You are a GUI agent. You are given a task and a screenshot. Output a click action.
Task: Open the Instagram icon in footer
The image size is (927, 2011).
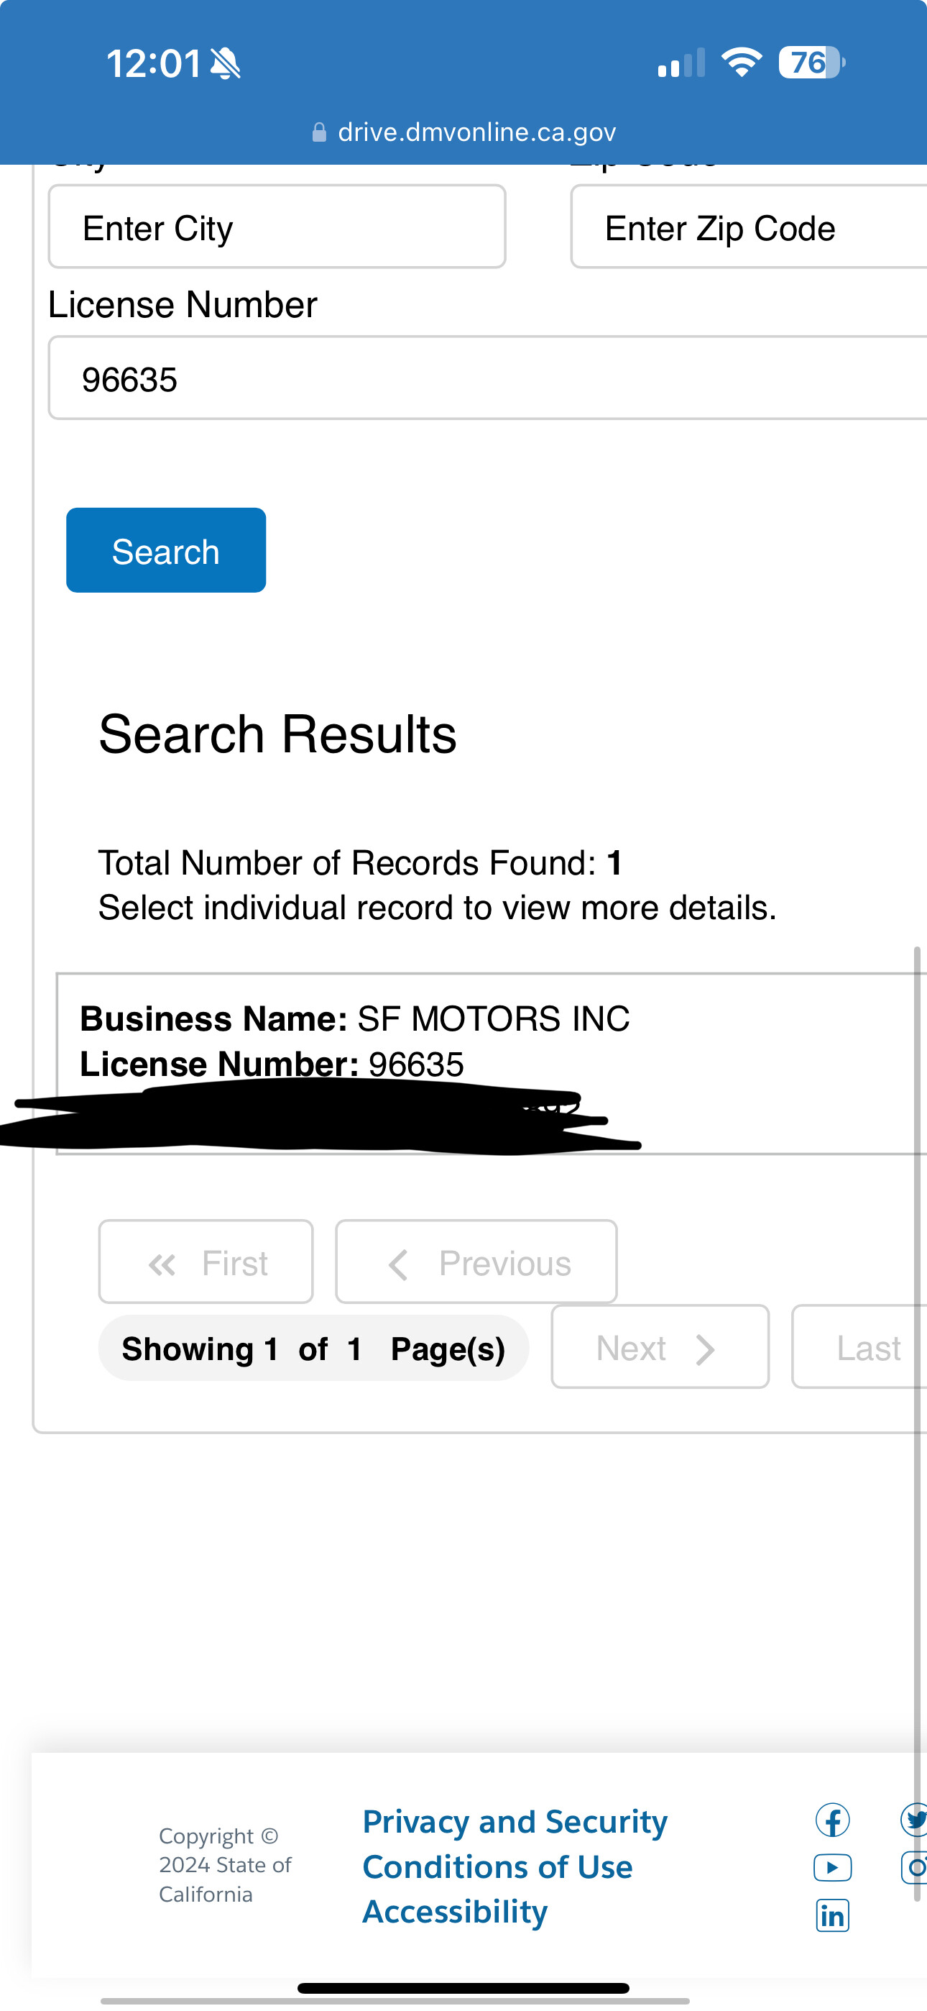click(x=915, y=1867)
